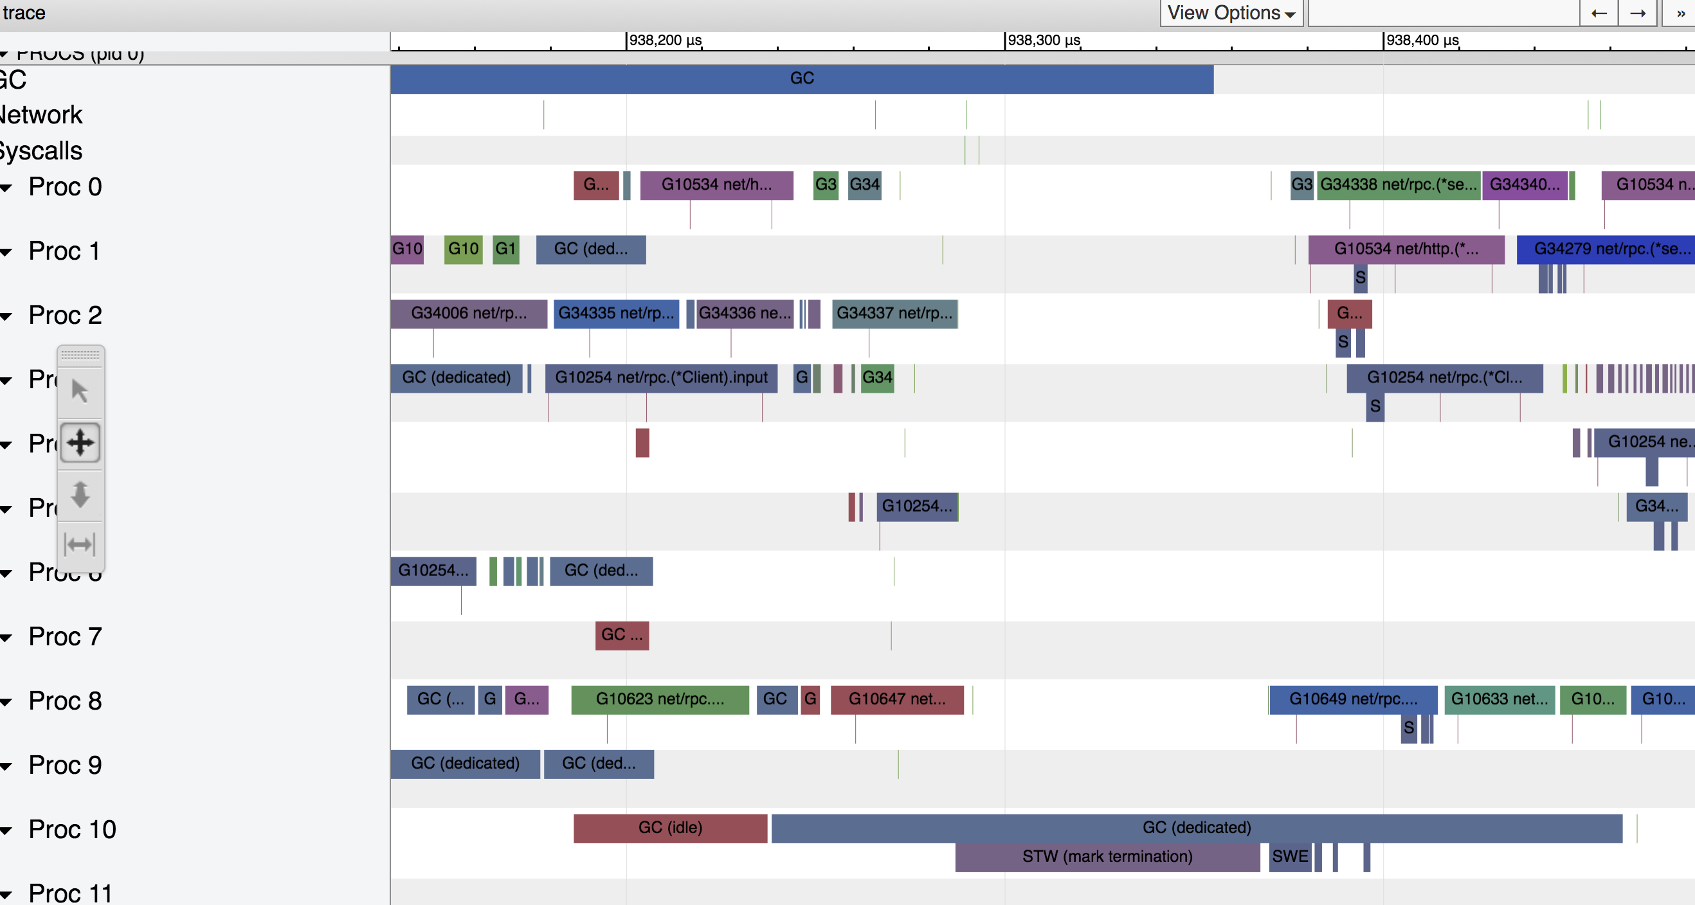Select the timing measurement tool
This screenshot has height=905, width=1695.
tap(80, 544)
